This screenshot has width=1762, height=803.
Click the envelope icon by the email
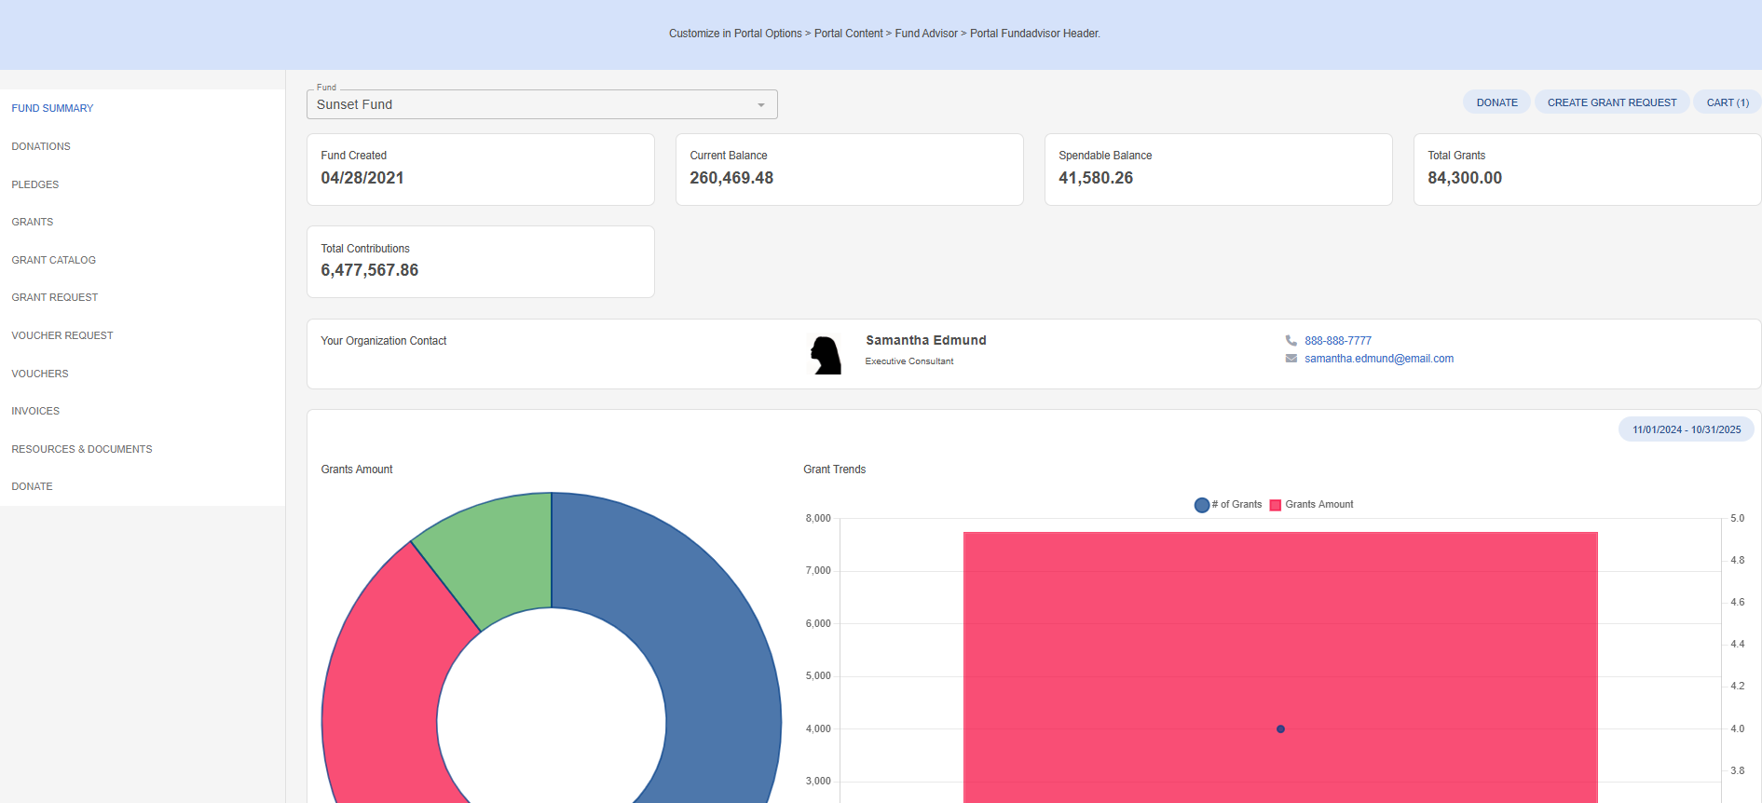pyautogui.click(x=1291, y=359)
